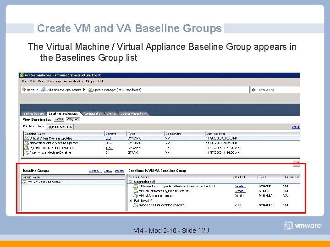The width and height of the screenshot is (330, 247).
Task: Switch to the Events tab
Action: coord(111,113)
